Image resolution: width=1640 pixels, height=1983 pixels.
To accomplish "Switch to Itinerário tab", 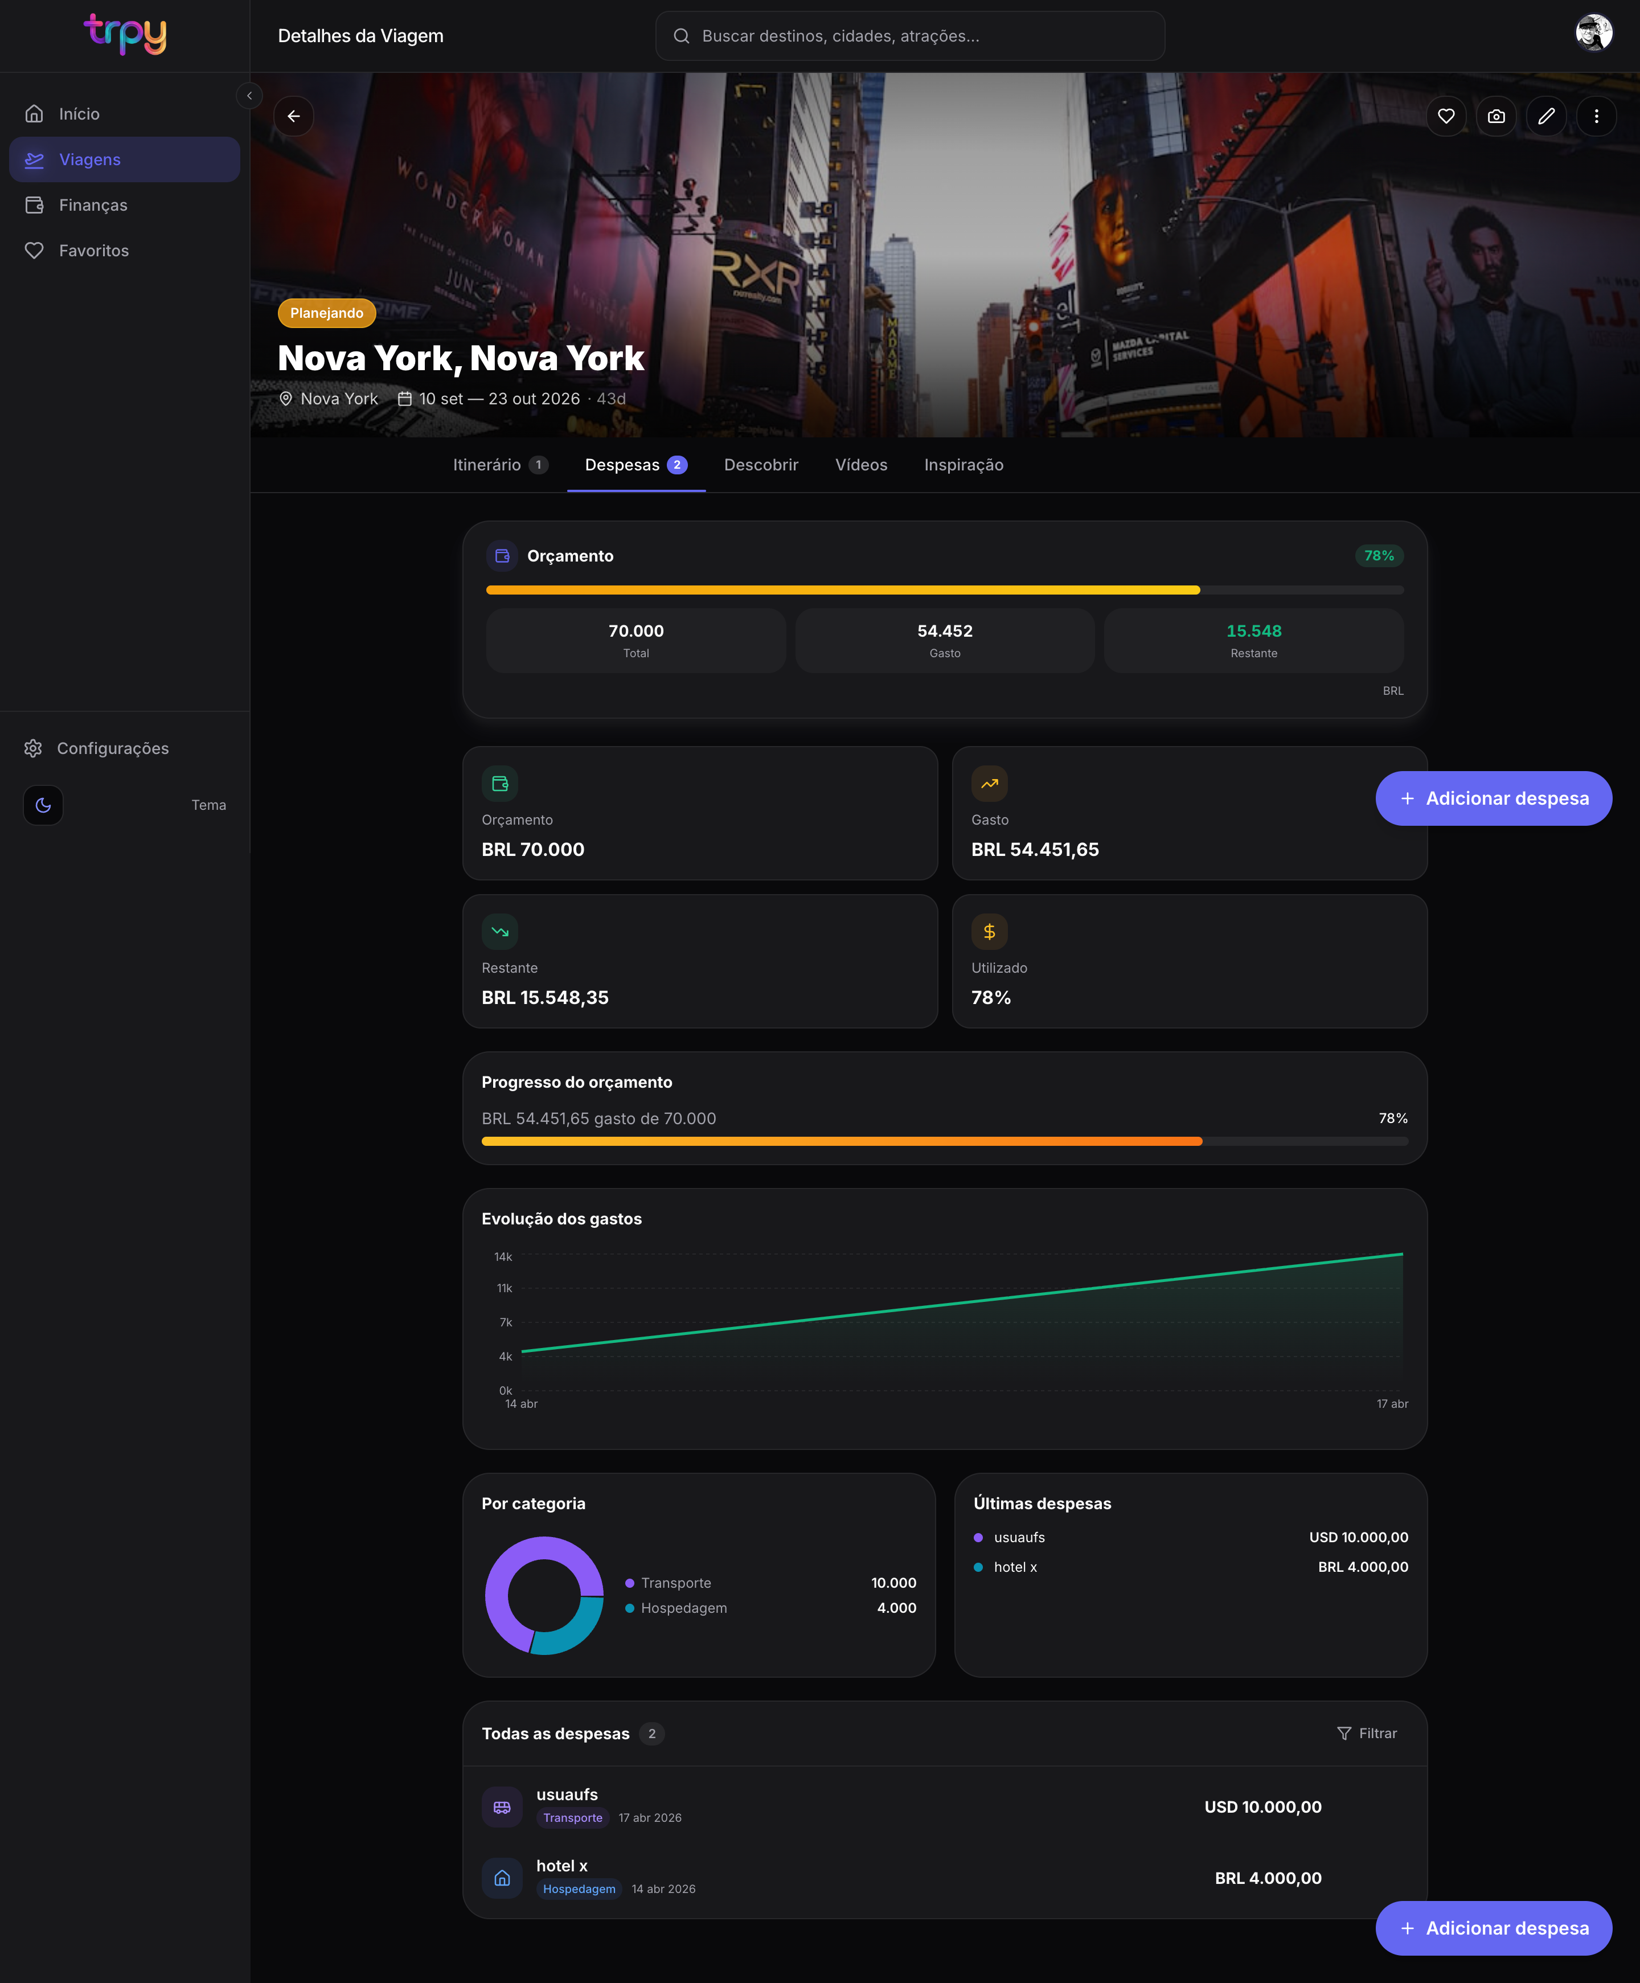I will click(501, 465).
